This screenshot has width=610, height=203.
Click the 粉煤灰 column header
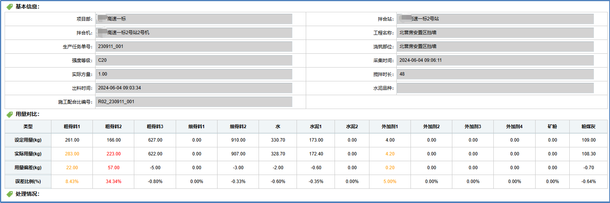tap(588, 127)
